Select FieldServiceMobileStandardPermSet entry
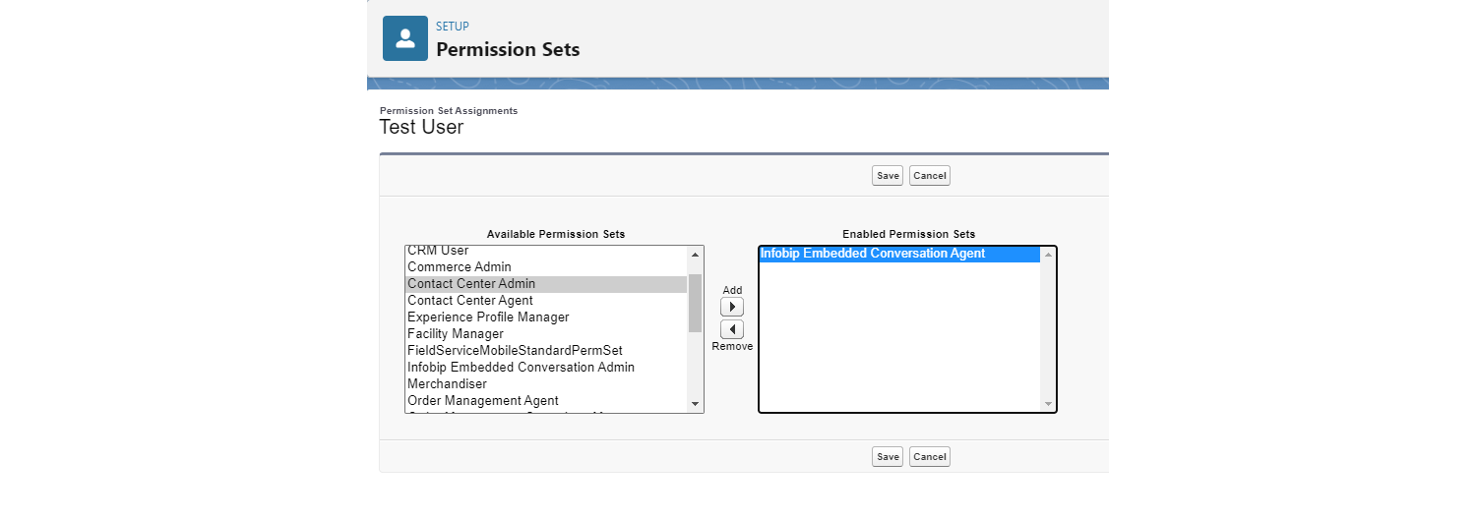Image resolution: width=1476 pixels, height=519 pixels. (x=546, y=351)
